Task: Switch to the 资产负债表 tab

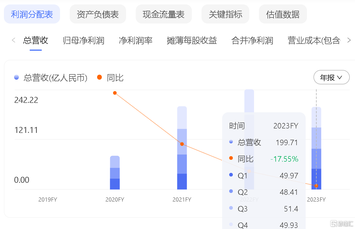Action: (x=98, y=14)
